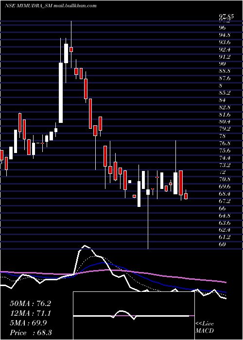Click the 82.8 price axis label
243x340 pixels.
point(225,107)
